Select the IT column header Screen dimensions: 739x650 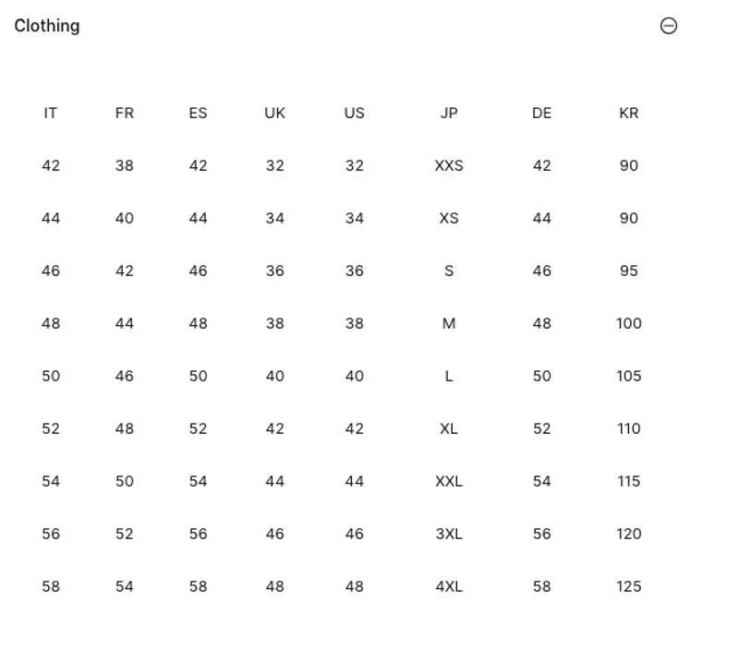pos(51,113)
